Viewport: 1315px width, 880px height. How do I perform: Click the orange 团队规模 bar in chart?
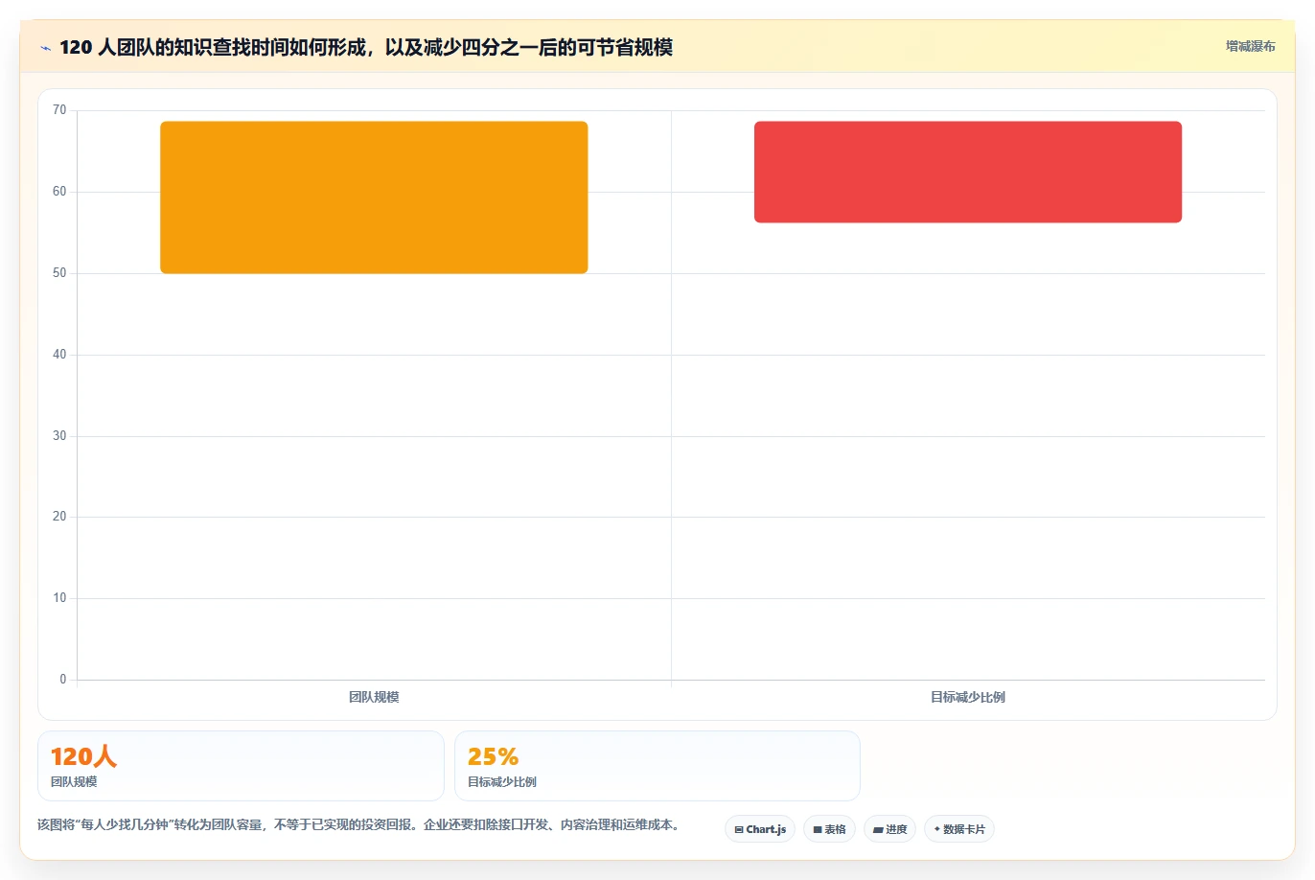(x=374, y=197)
